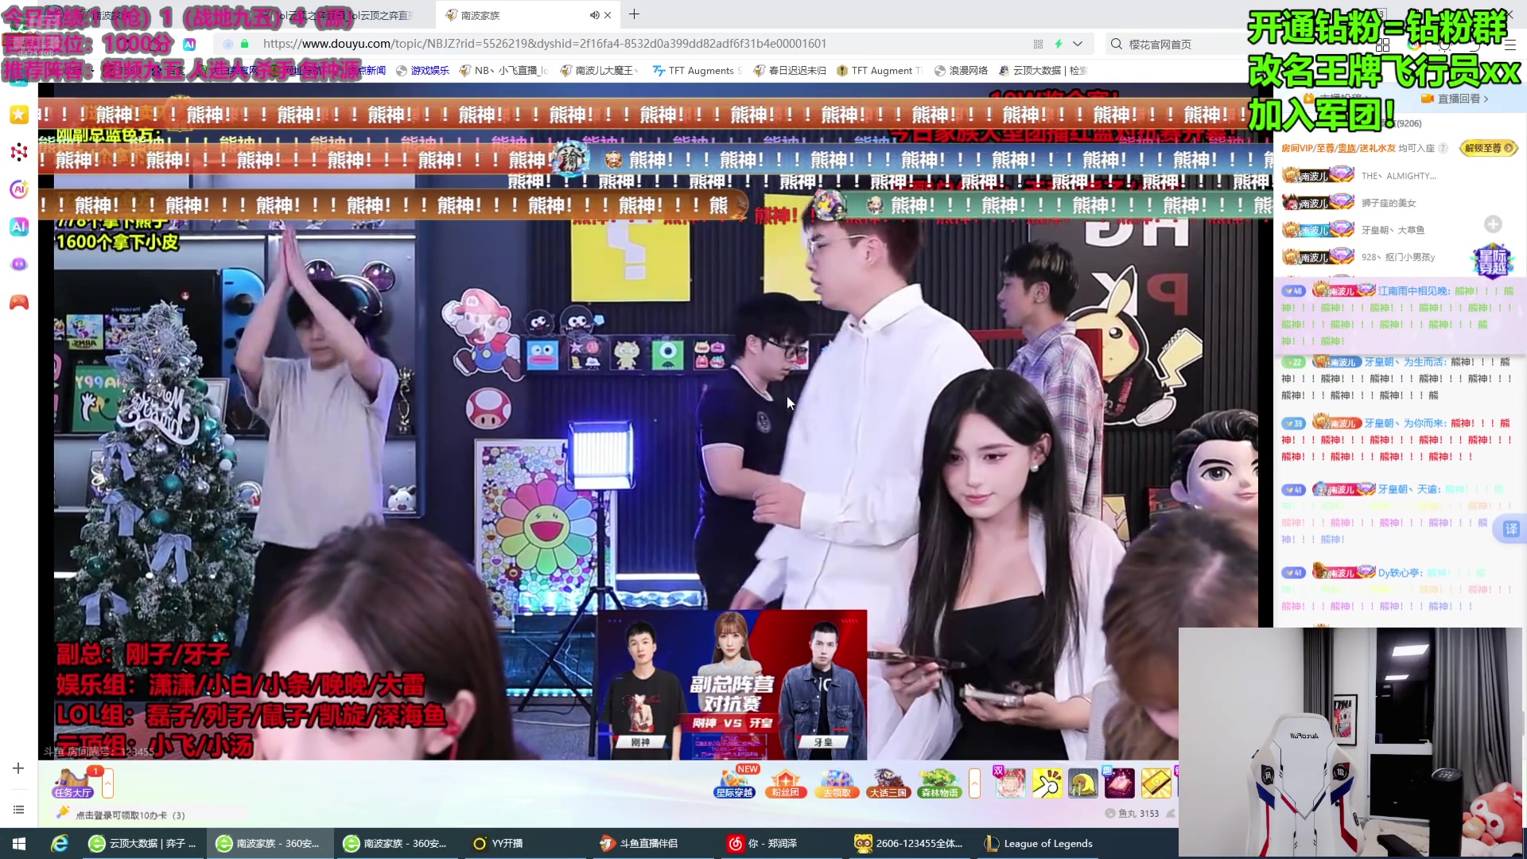Image resolution: width=1527 pixels, height=859 pixels.
Task: Open the YY开播 taskbar app
Action: tap(499, 843)
